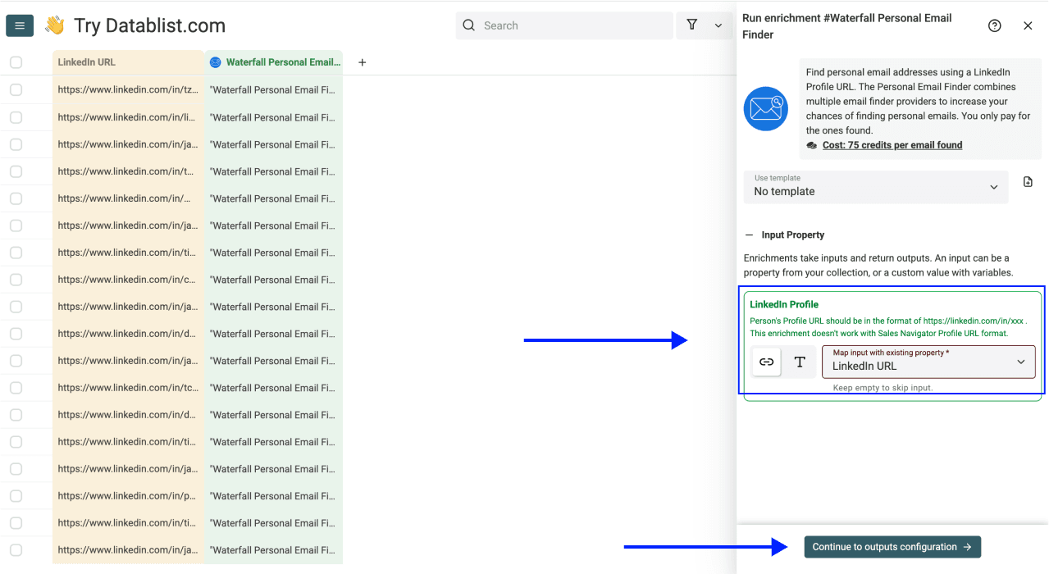Add a new column with the plus button
The image size is (1049, 574).
(x=362, y=61)
